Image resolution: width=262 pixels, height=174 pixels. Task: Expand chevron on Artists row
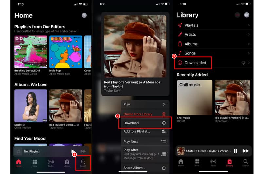[249, 35]
